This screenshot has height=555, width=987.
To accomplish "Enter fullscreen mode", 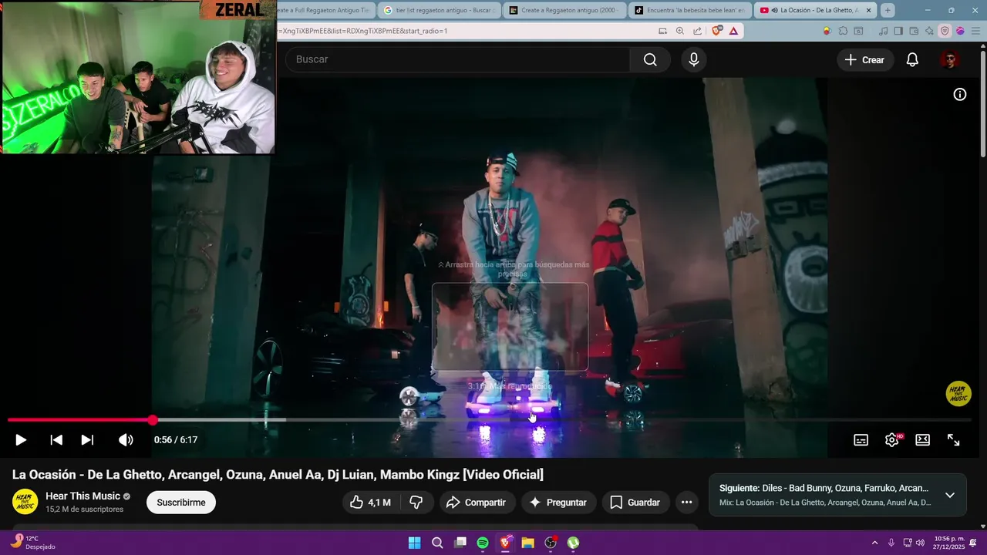I will click(953, 439).
